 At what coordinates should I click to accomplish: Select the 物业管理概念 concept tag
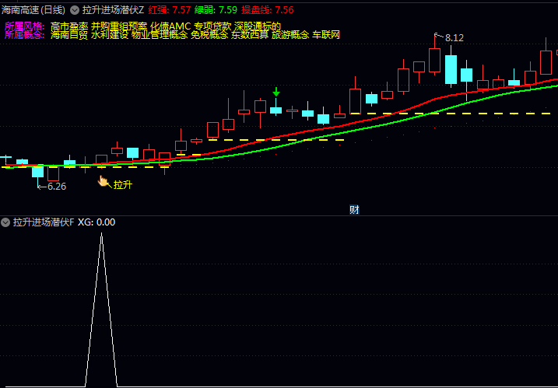pyautogui.click(x=160, y=35)
